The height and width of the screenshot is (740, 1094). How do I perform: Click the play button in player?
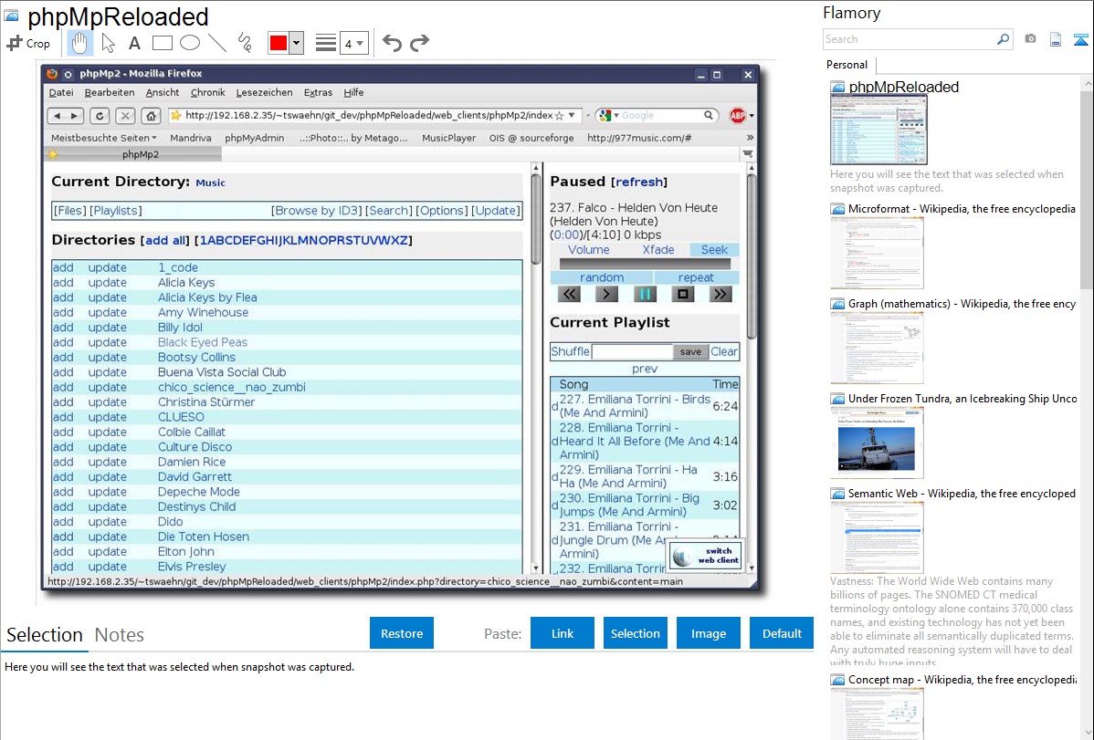point(607,295)
